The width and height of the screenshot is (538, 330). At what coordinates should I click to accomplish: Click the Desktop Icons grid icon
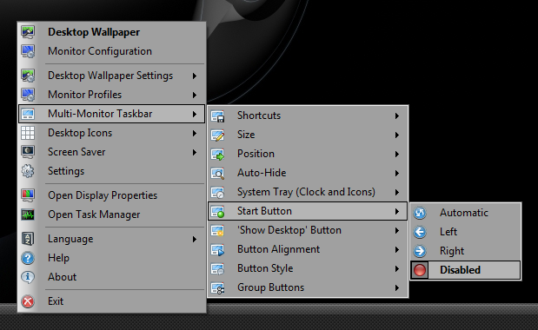[x=28, y=133]
